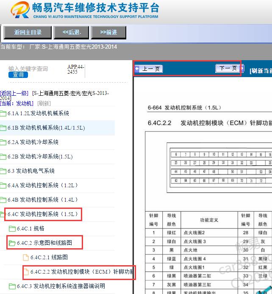Screen dimensions: 272x294
Task: Click the ECM connector pin diagram
Action: coord(219,167)
